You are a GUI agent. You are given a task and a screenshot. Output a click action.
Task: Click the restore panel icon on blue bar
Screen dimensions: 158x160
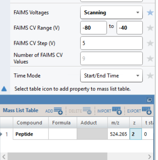point(149,100)
